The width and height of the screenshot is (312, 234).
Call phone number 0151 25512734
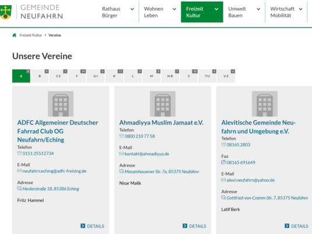click(x=38, y=153)
